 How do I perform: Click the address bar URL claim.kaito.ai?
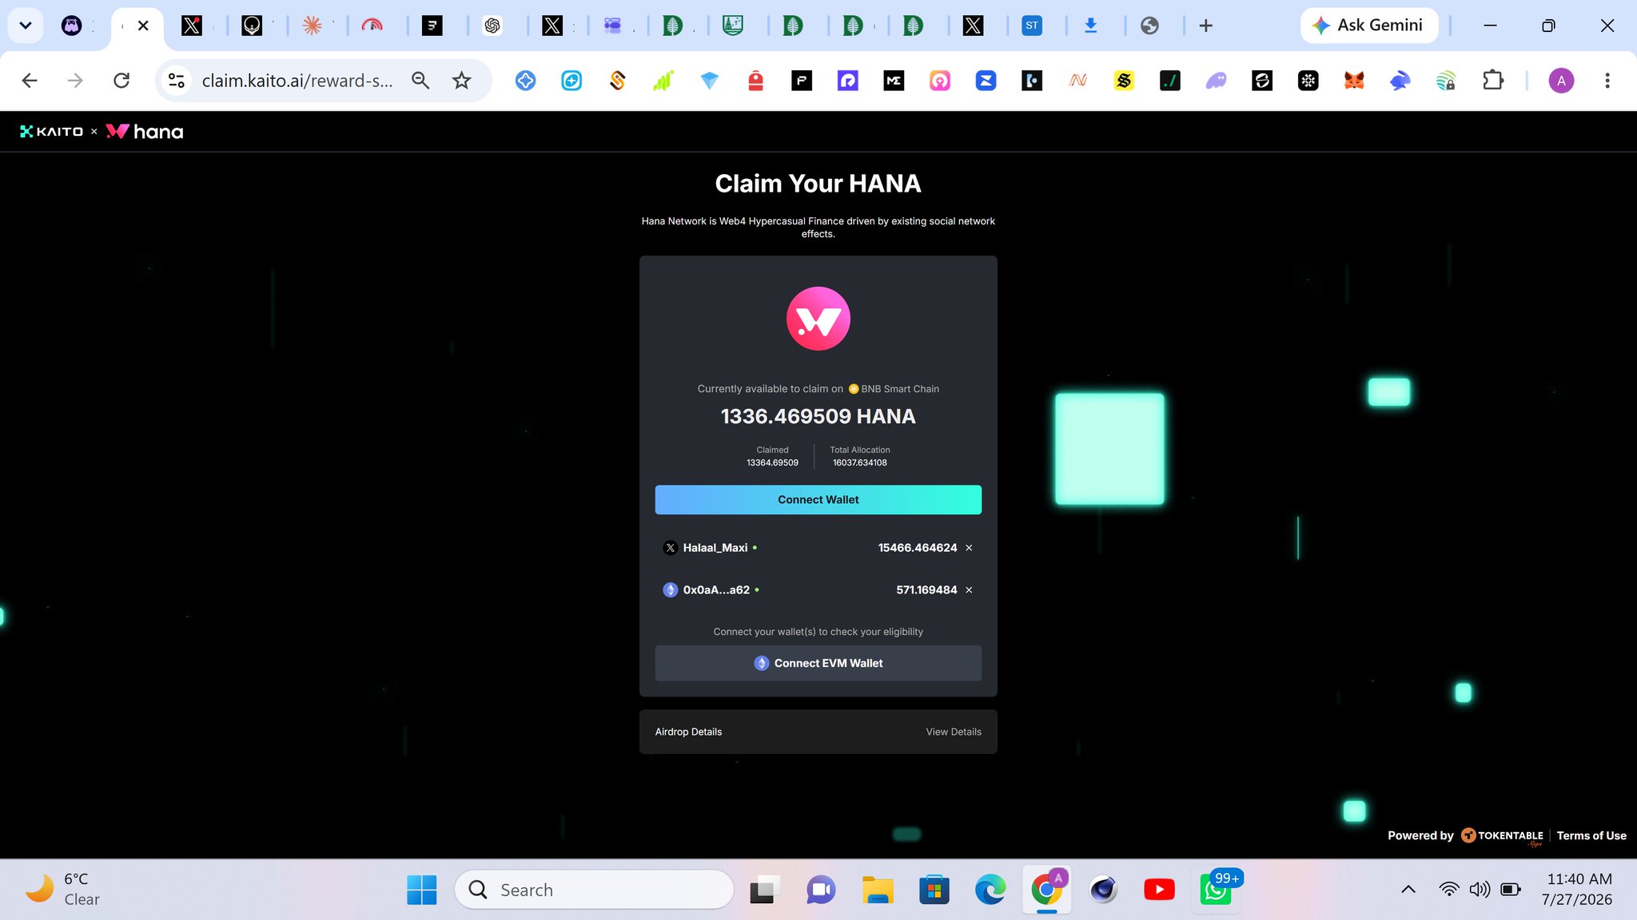297,81
